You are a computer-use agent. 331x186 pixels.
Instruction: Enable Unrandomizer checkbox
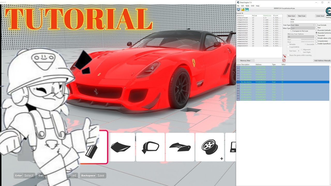(x=317, y=41)
